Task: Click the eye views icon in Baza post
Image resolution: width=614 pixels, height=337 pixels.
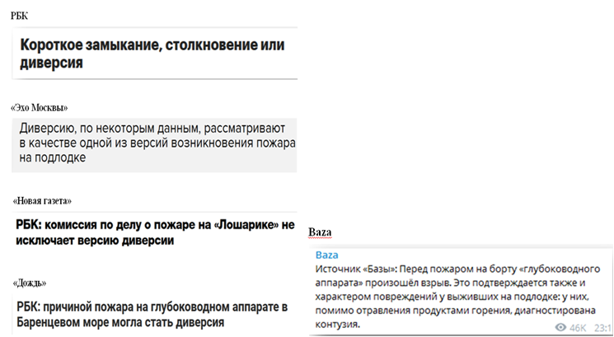Action: point(560,327)
